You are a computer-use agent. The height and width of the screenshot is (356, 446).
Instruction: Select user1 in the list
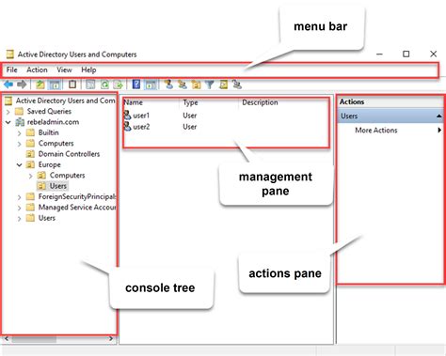[137, 116]
